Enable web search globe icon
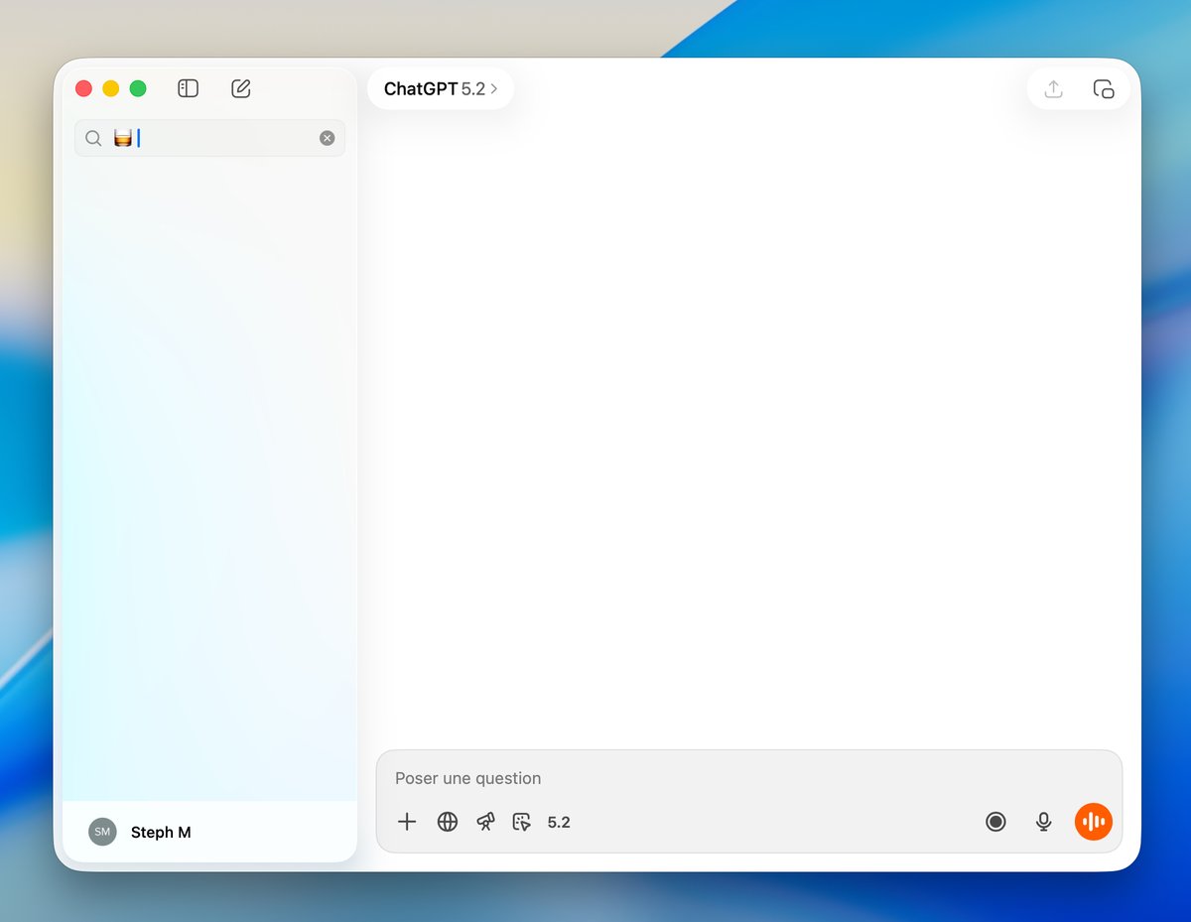Screen dimensions: 1191x922 (x=448, y=822)
